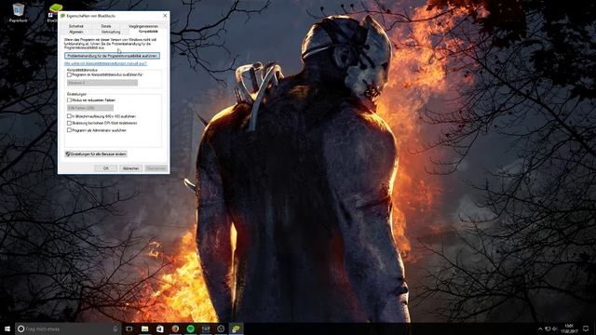Activate the Cortana microphone icon
Image resolution: width=596 pixels, height=335 pixels.
click(x=115, y=328)
